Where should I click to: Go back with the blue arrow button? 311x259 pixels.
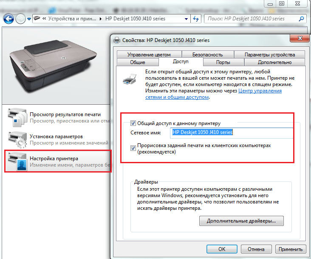click(8, 19)
